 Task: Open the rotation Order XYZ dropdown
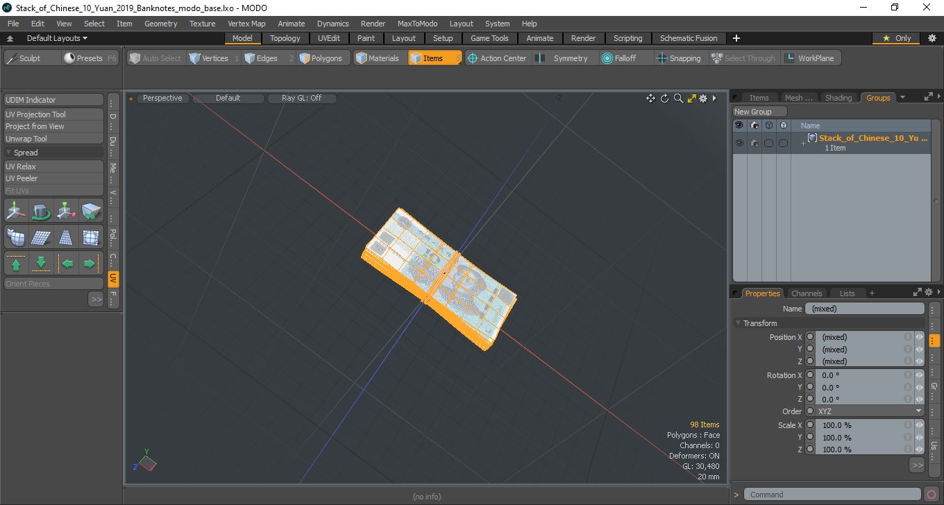[x=869, y=411]
